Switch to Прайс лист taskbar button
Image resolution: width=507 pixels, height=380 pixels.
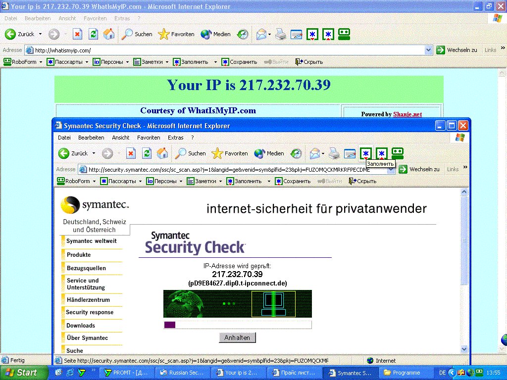point(294,373)
